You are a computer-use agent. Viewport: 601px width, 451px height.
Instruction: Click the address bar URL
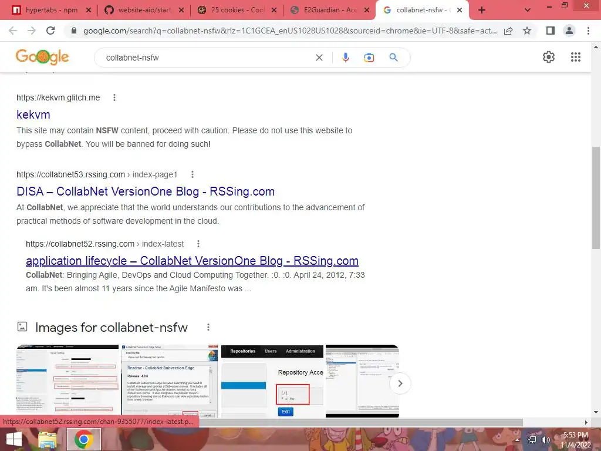pos(290,31)
